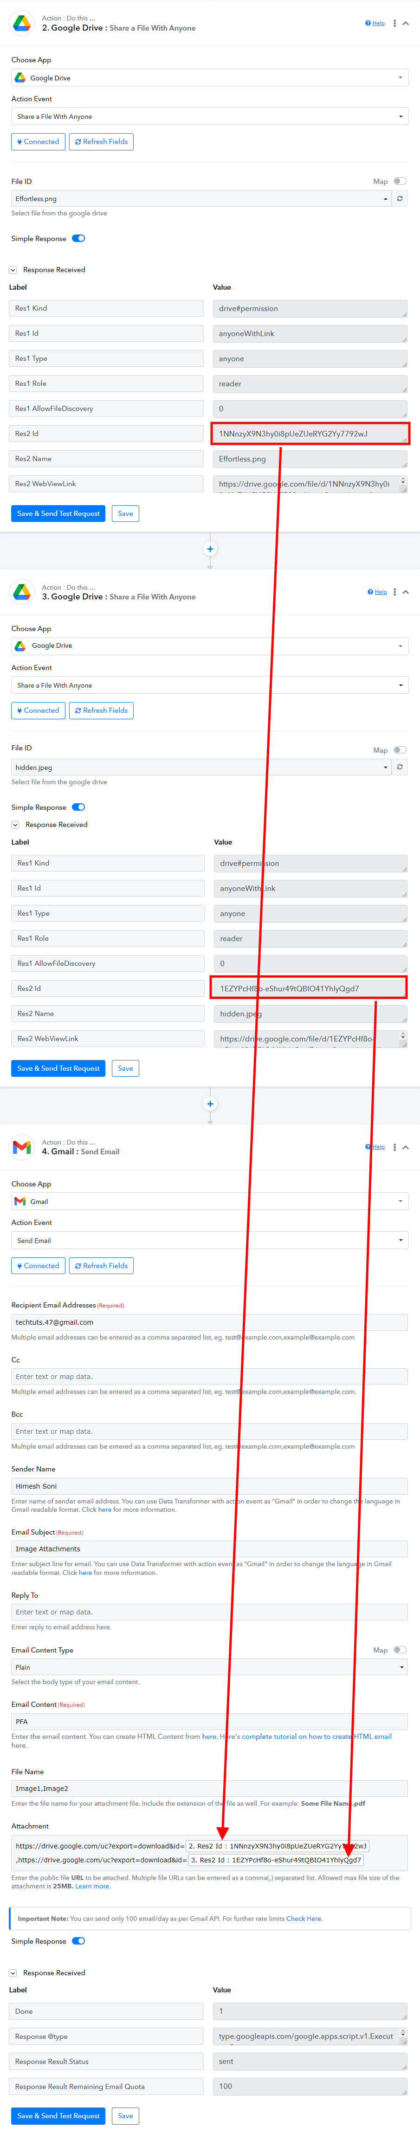Collapse step 3 using the chevron arrow
420x2134 pixels.
[406, 592]
